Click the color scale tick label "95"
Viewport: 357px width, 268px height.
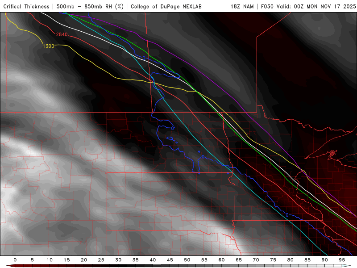(342, 260)
